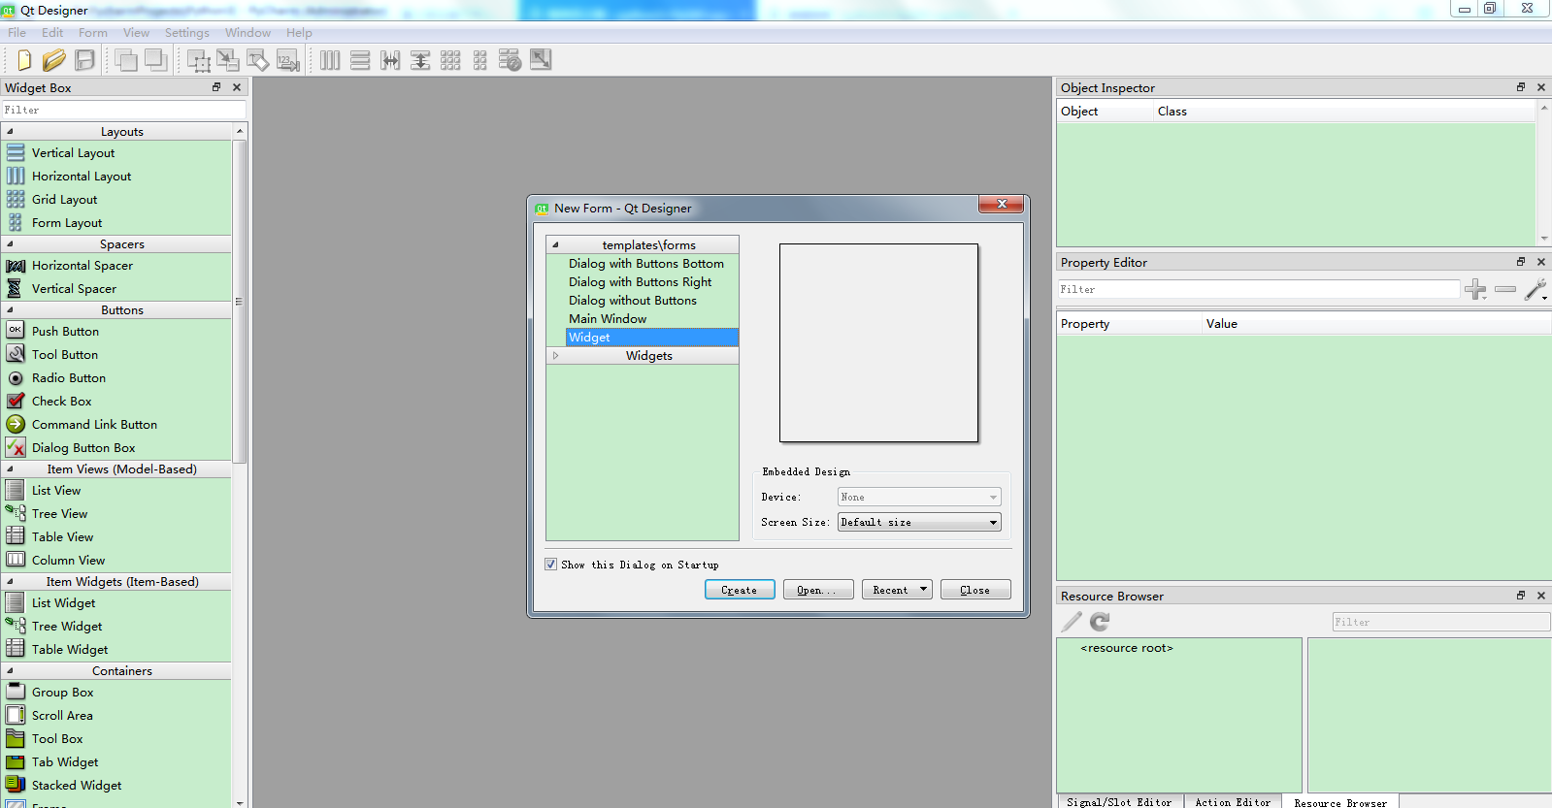Select Dialog without Buttons template
Viewport: 1552px width, 808px height.
coord(633,301)
